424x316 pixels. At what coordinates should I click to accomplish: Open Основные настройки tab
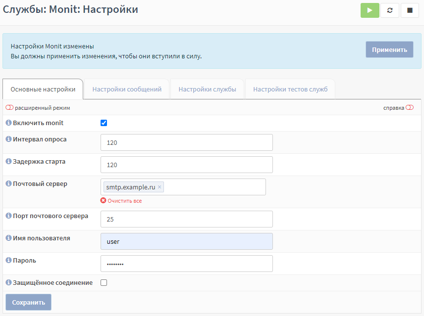click(x=43, y=90)
